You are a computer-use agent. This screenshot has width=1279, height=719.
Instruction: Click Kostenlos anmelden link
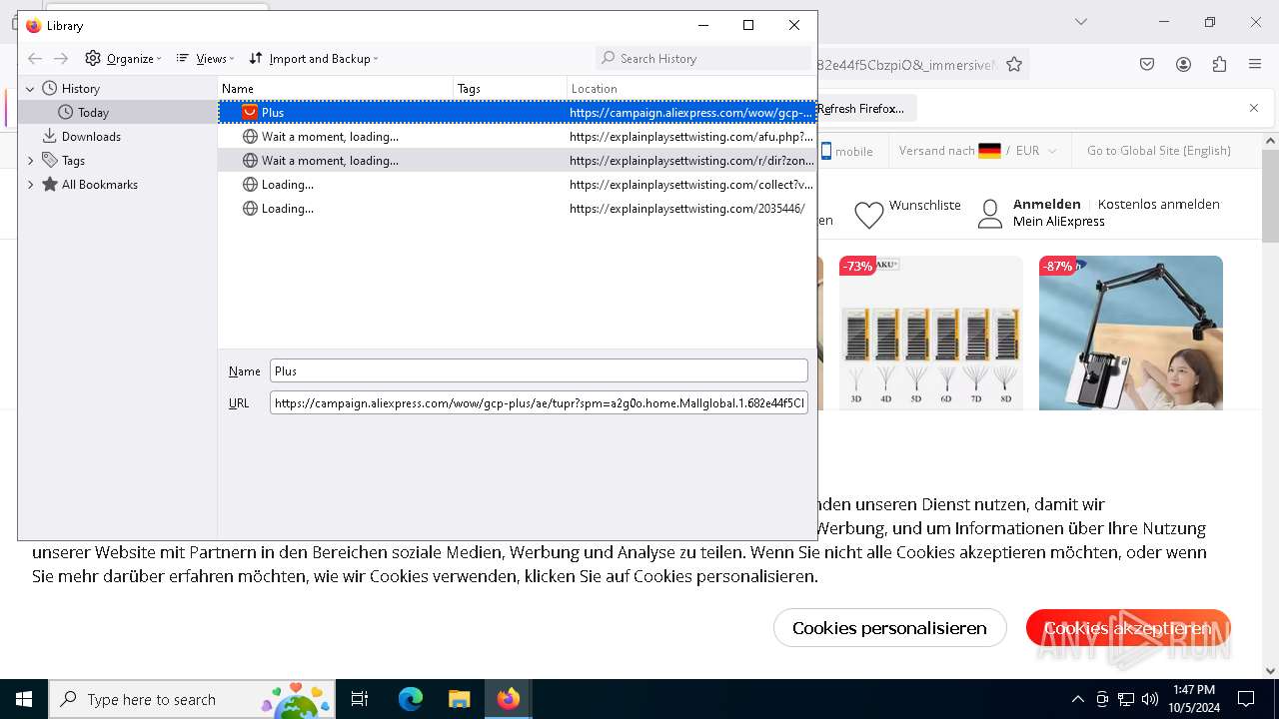click(1159, 204)
